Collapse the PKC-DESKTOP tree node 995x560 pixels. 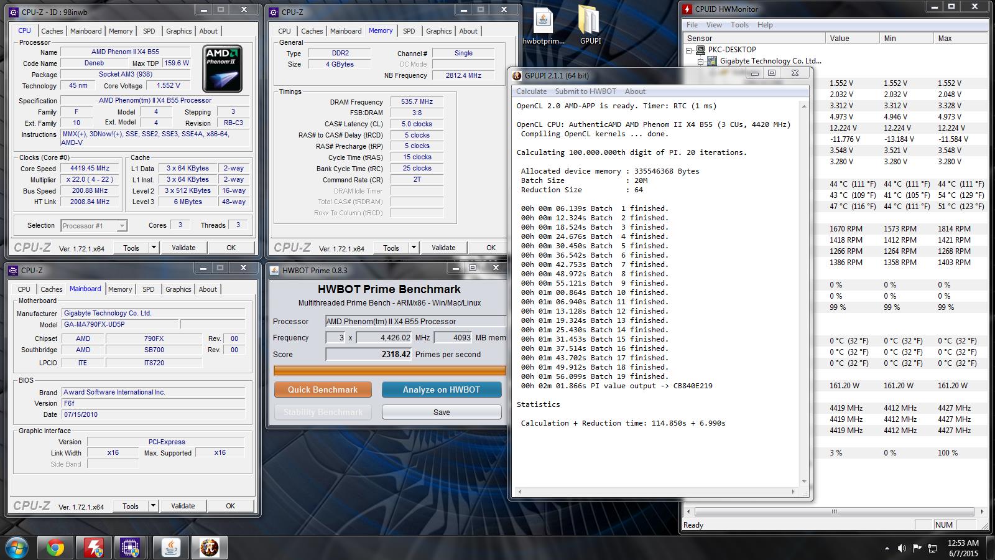pos(689,50)
